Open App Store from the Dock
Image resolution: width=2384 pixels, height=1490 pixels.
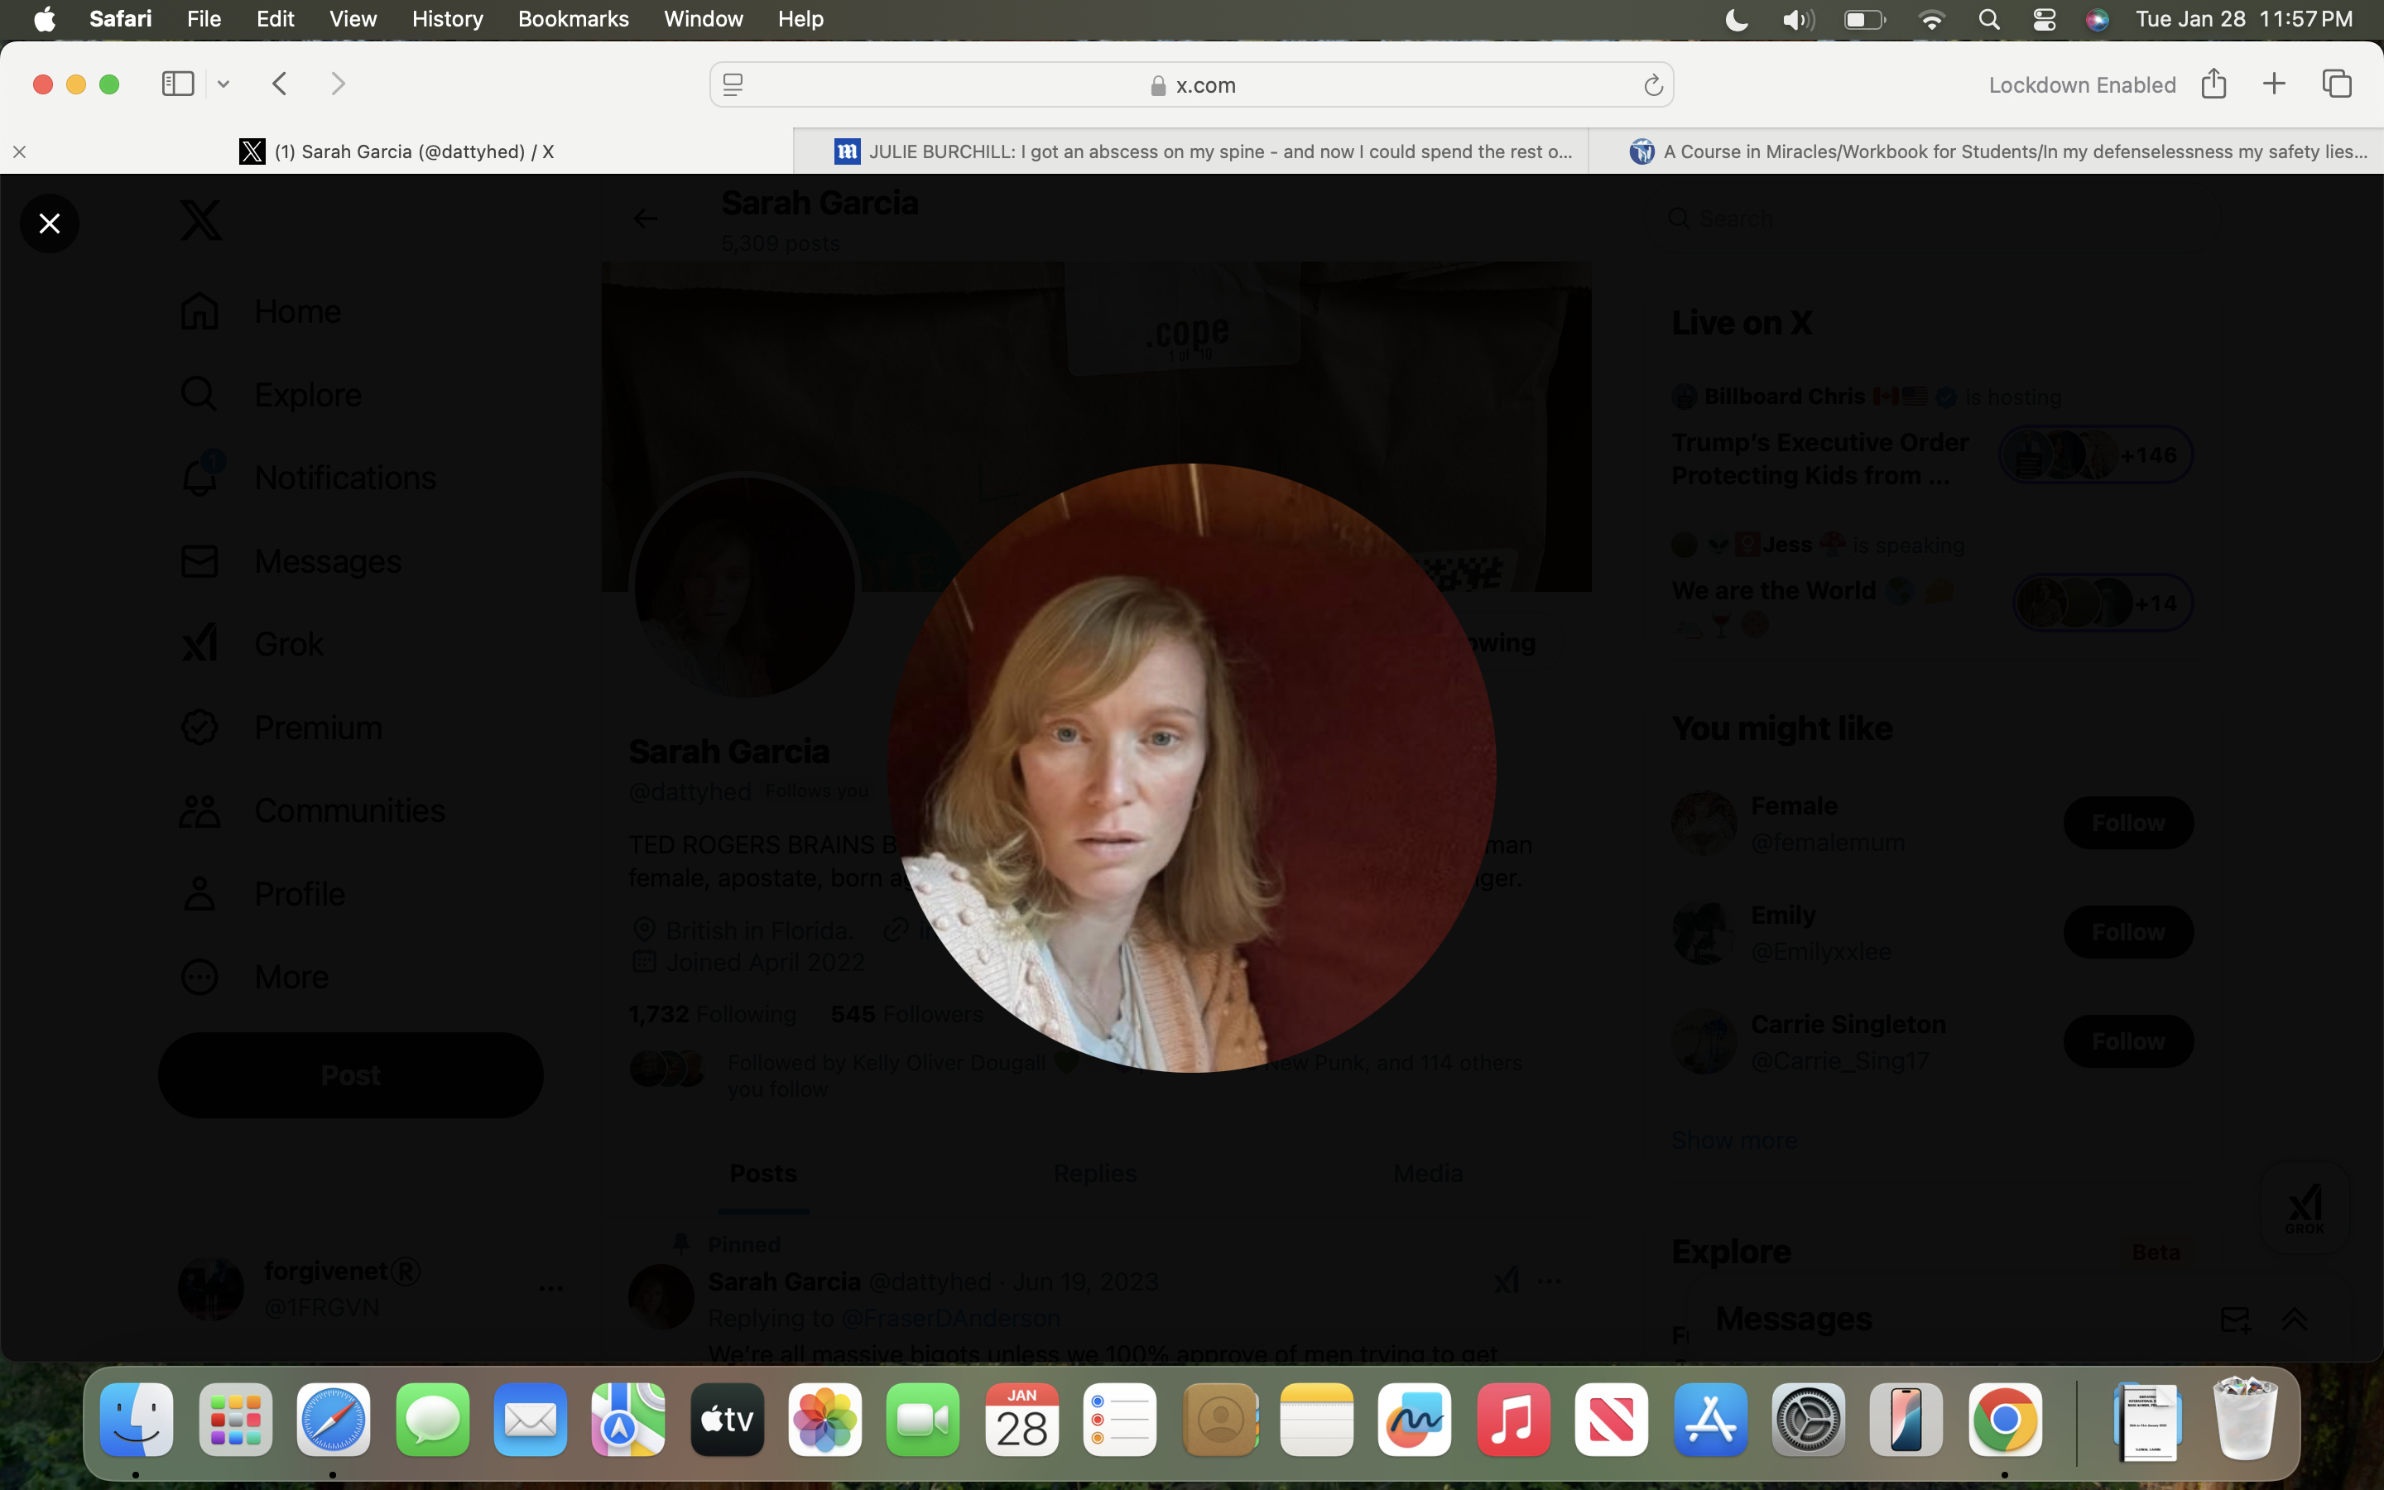(1710, 1420)
